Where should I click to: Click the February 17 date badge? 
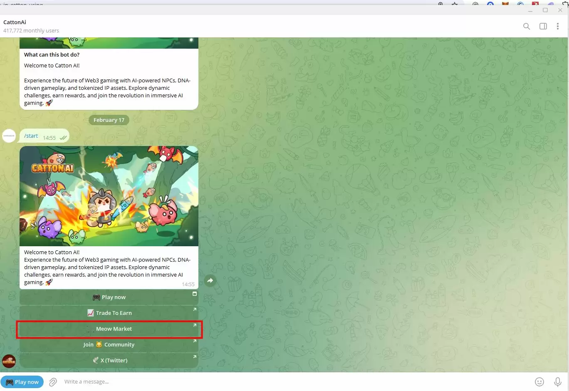(109, 120)
